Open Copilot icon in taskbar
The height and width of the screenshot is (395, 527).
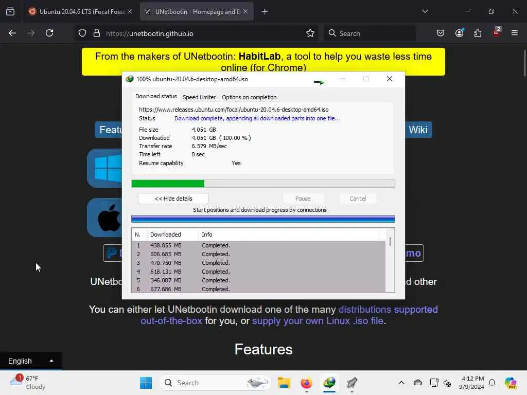coord(511,383)
